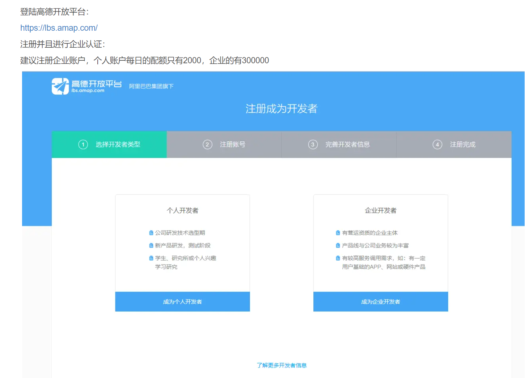Click the icon beside 有较高服务调用需求
The image size is (529, 378).
[338, 258]
